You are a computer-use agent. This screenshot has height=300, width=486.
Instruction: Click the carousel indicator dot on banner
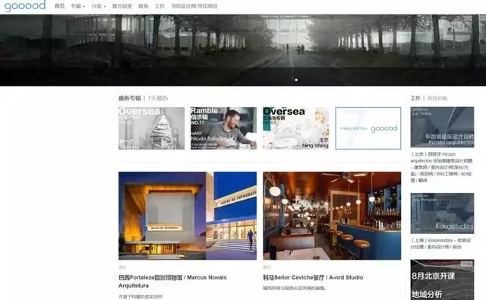[296, 80]
